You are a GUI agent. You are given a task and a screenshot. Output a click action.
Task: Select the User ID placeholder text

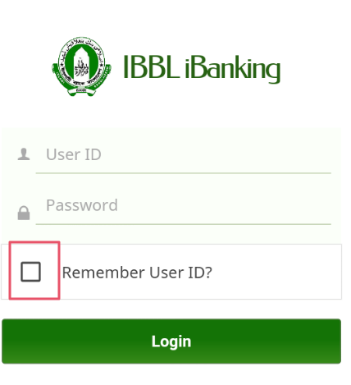pos(74,154)
